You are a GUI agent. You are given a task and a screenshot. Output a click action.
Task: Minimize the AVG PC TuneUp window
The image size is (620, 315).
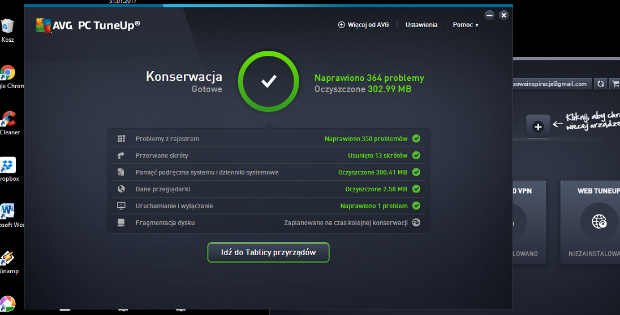pos(489,15)
